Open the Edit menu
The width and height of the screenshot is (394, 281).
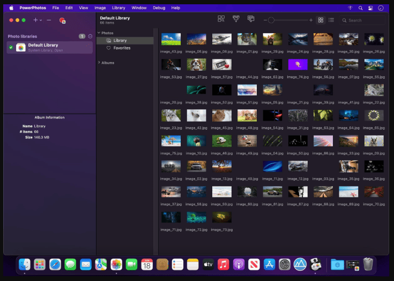[69, 8]
